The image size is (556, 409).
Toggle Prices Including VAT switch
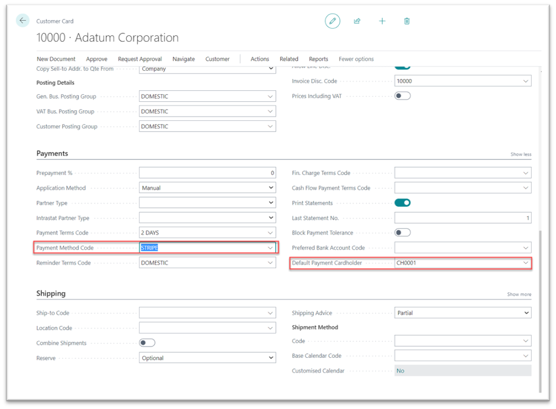pos(402,96)
